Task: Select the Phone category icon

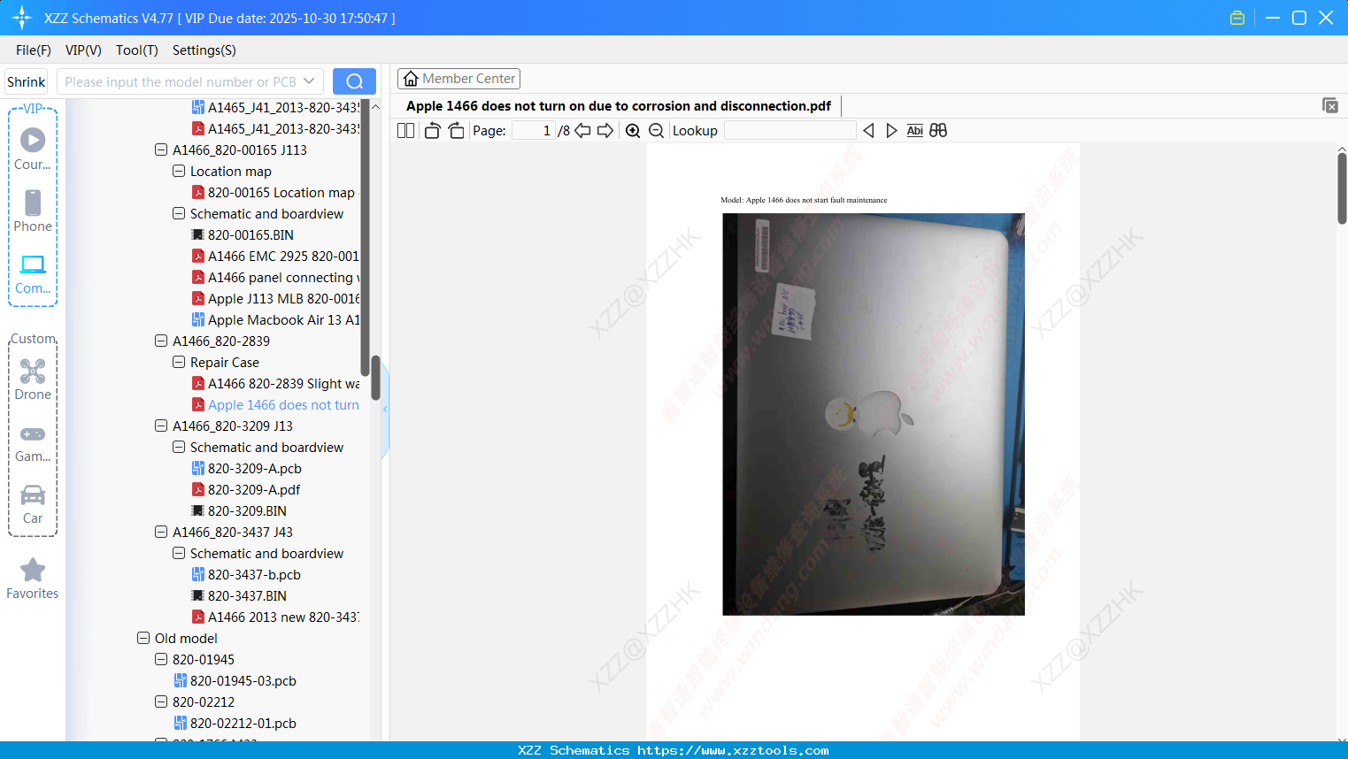Action: 33,211
